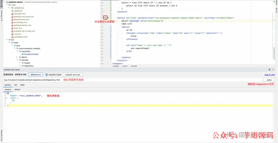Select the random params sub-tab

pyautogui.click(x=8, y=90)
